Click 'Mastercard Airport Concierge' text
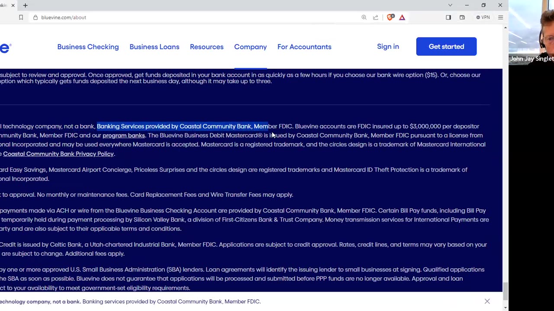This screenshot has width=554, height=311. [90, 170]
